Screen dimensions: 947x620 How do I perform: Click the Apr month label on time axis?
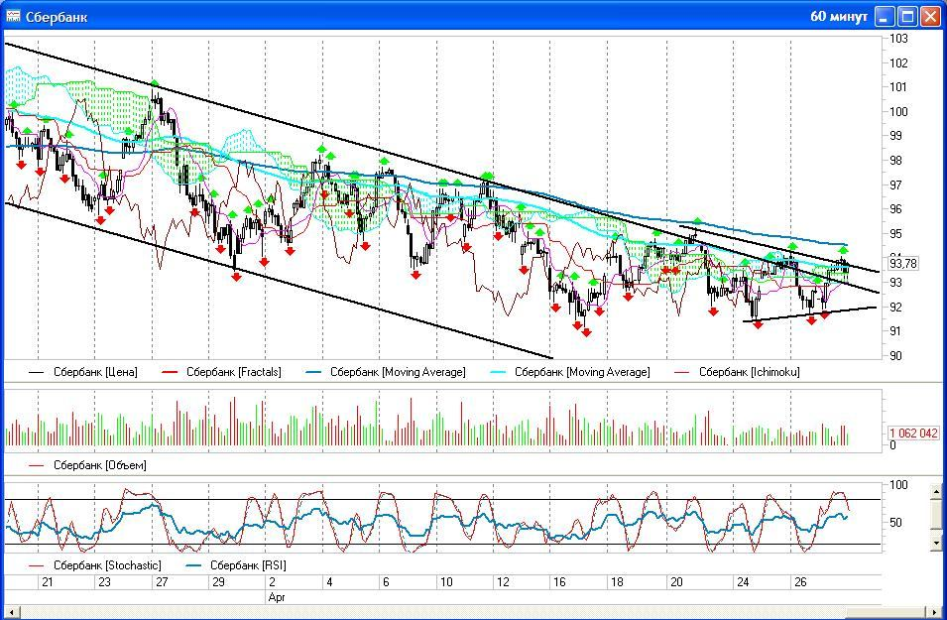277,597
